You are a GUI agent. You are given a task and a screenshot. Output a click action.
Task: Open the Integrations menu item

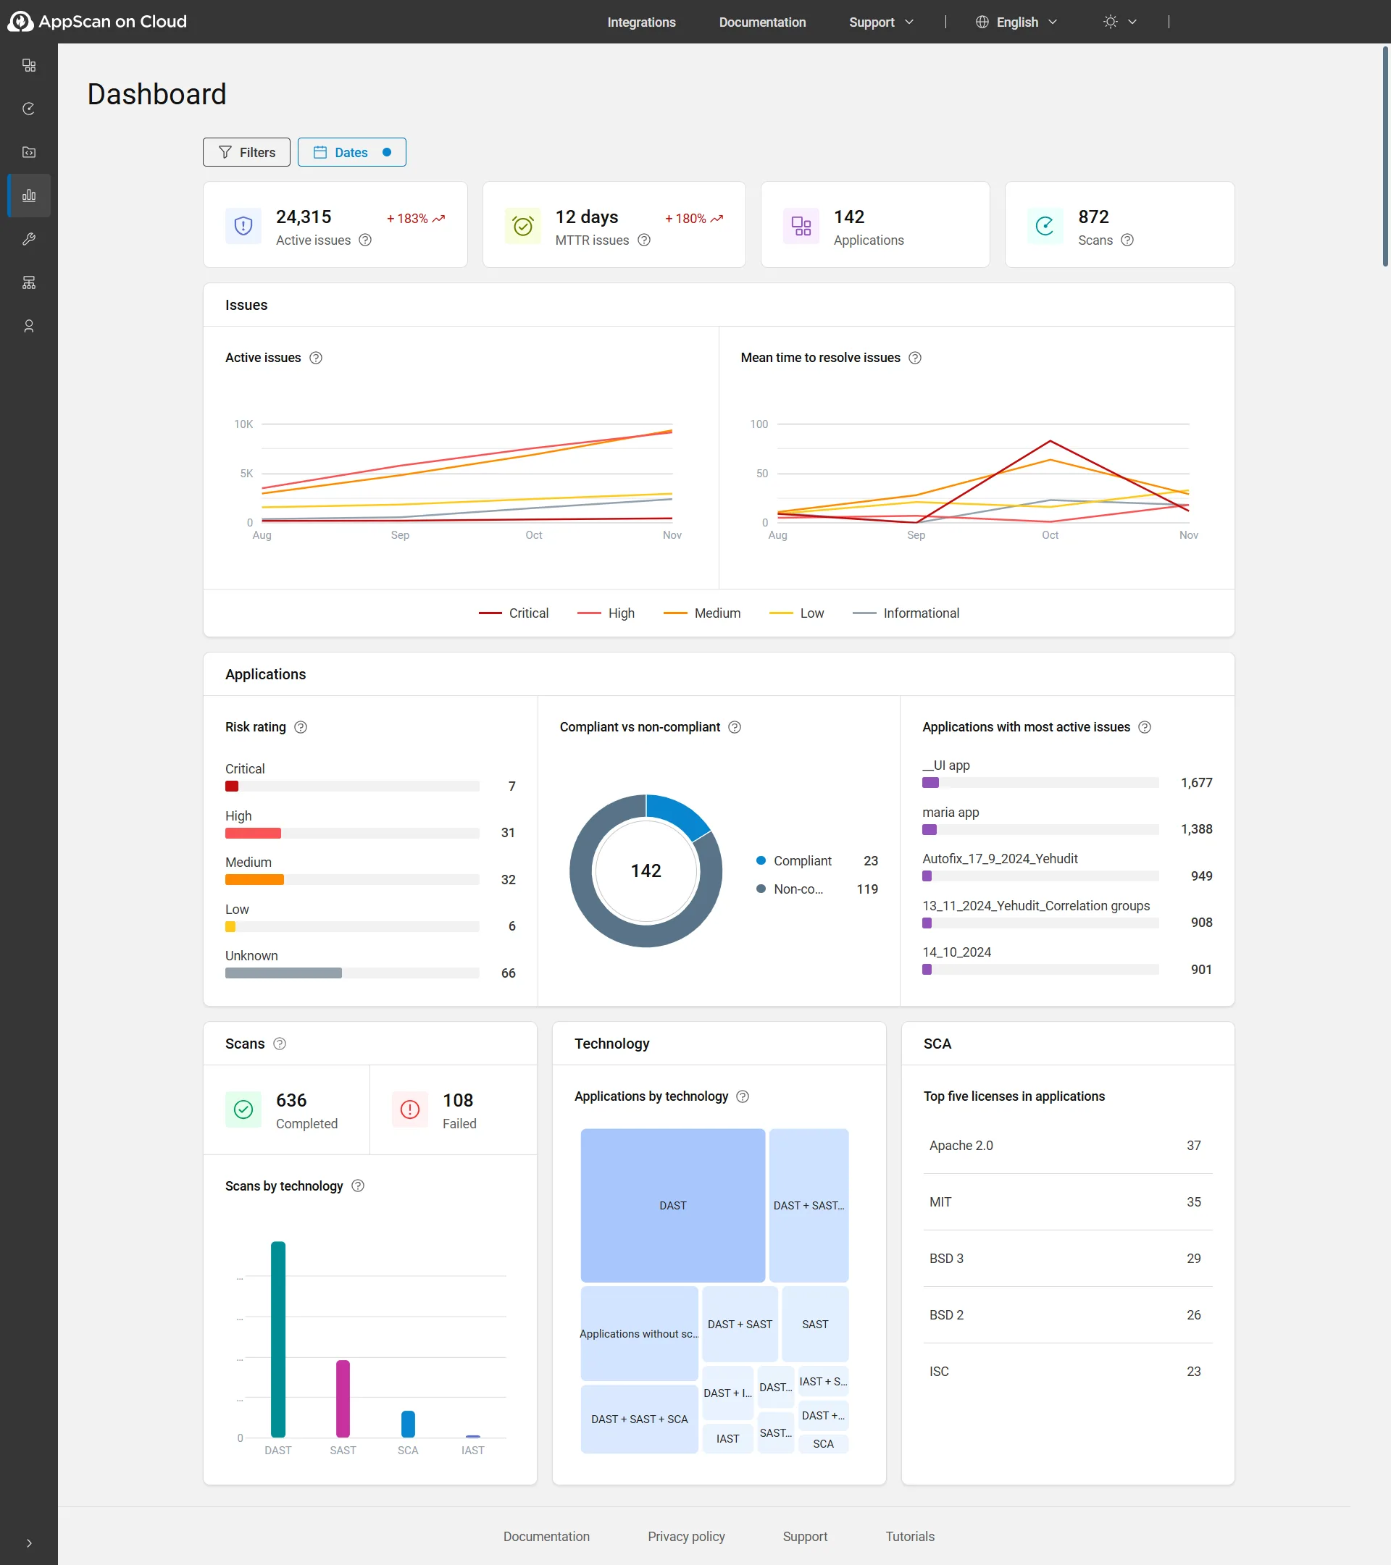(641, 22)
